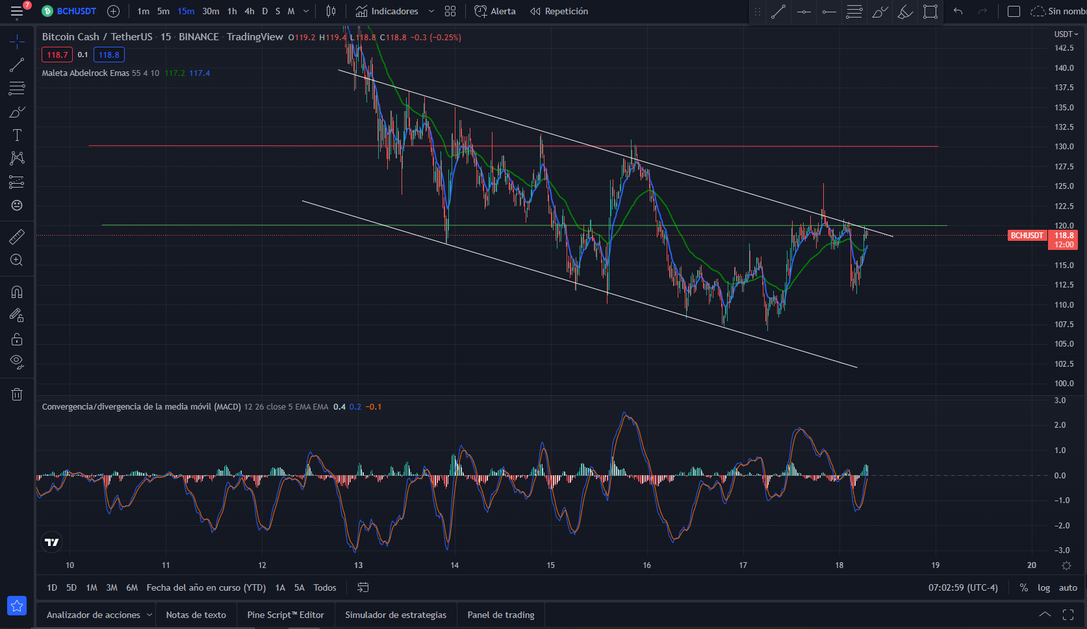
Task: Activate the magnet snap mode
Action: tap(17, 292)
